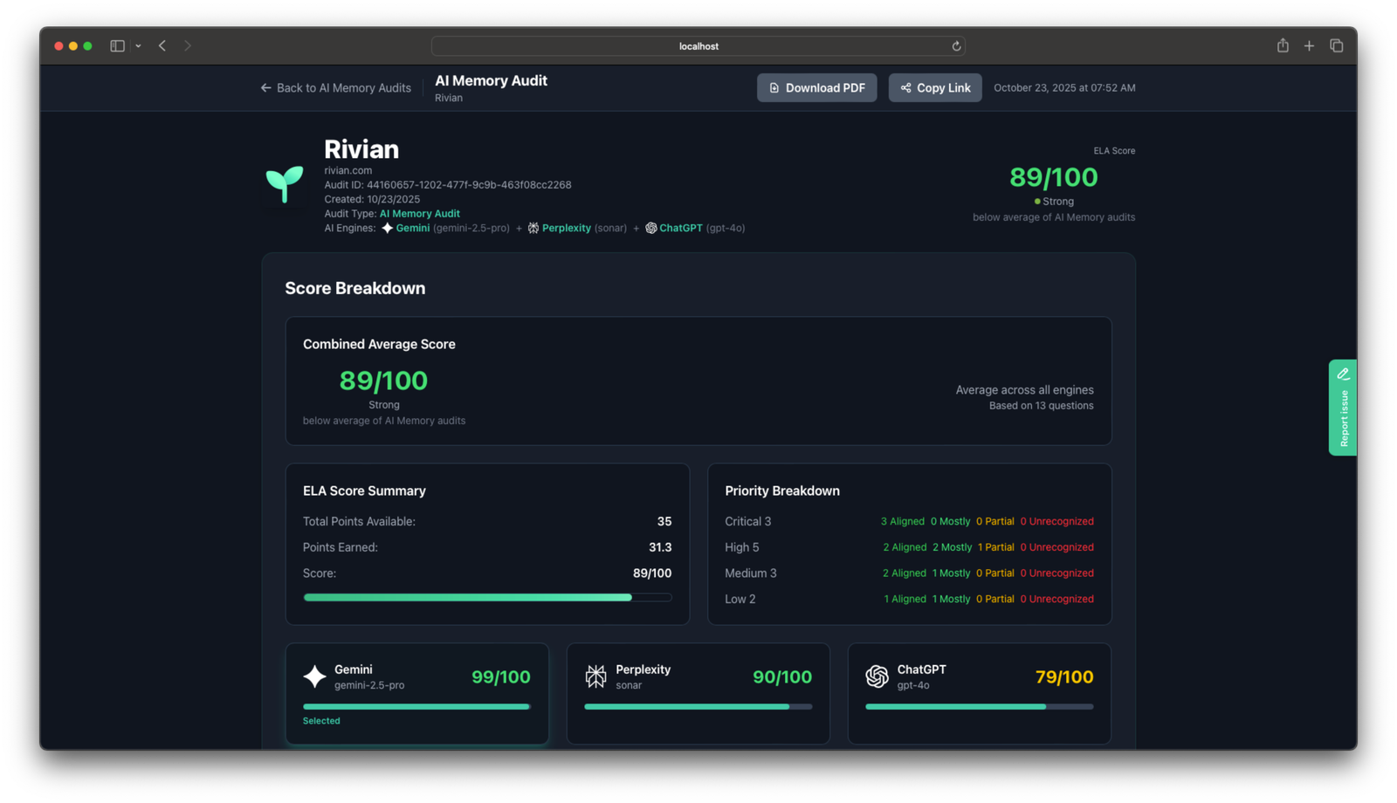
Task: Select the Perplexity 90/100 engine card
Action: [698, 694]
